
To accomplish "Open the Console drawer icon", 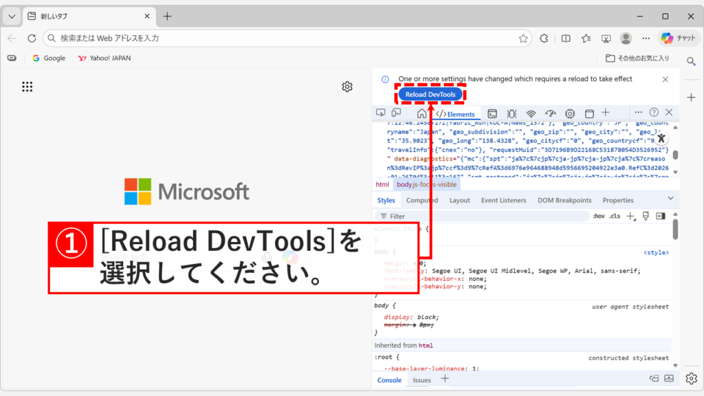I will (492, 112).
